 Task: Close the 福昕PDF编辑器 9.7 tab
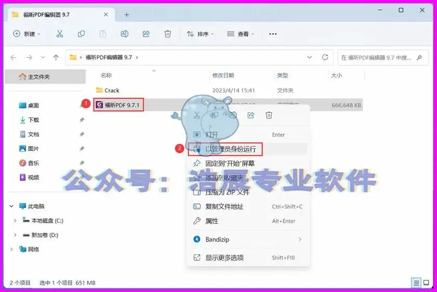coord(106,15)
